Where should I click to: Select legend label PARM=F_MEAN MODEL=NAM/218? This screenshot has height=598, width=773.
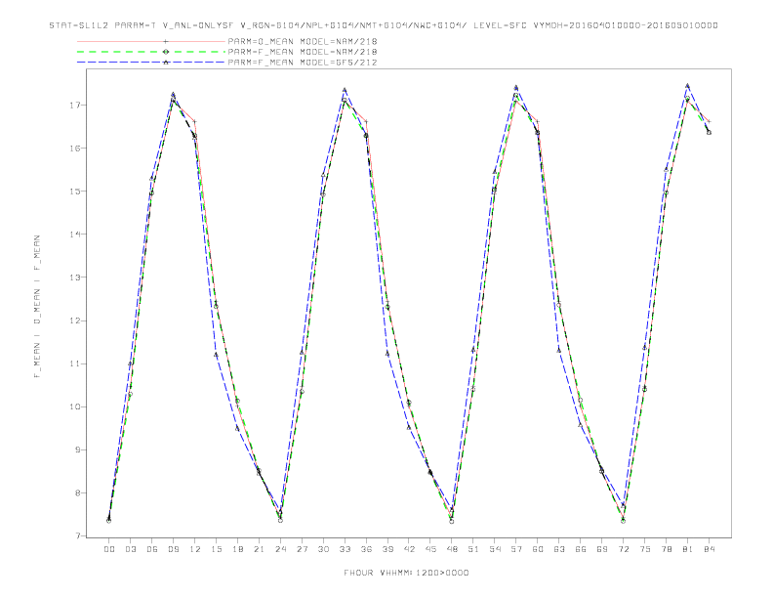[x=303, y=52]
